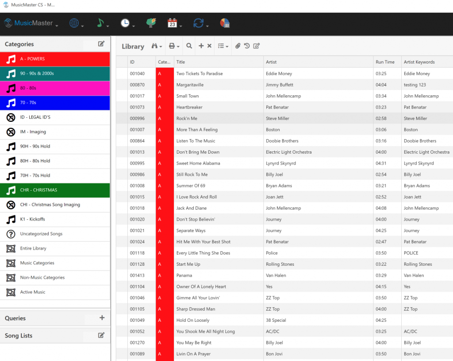Image resolution: width=453 pixels, height=361 pixels.
Task: Open the clock icon menu
Action: click(x=127, y=23)
